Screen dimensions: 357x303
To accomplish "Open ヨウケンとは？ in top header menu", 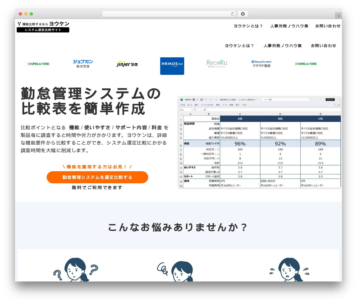I will 248,26.
